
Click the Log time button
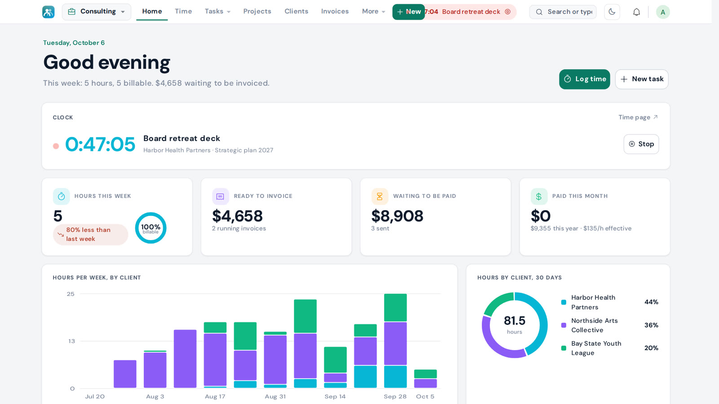[585, 79]
